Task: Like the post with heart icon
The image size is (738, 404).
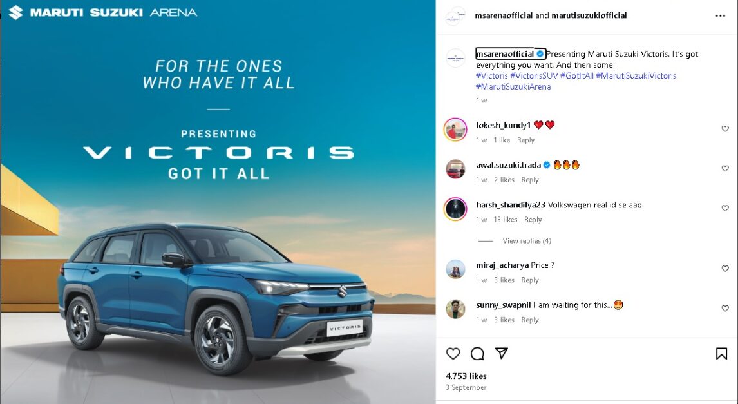Action: click(x=453, y=353)
